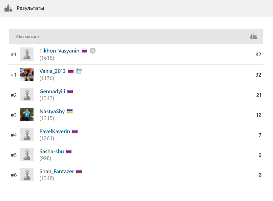Click the Ukrainian flag beside NastyaShy

click(x=70, y=111)
